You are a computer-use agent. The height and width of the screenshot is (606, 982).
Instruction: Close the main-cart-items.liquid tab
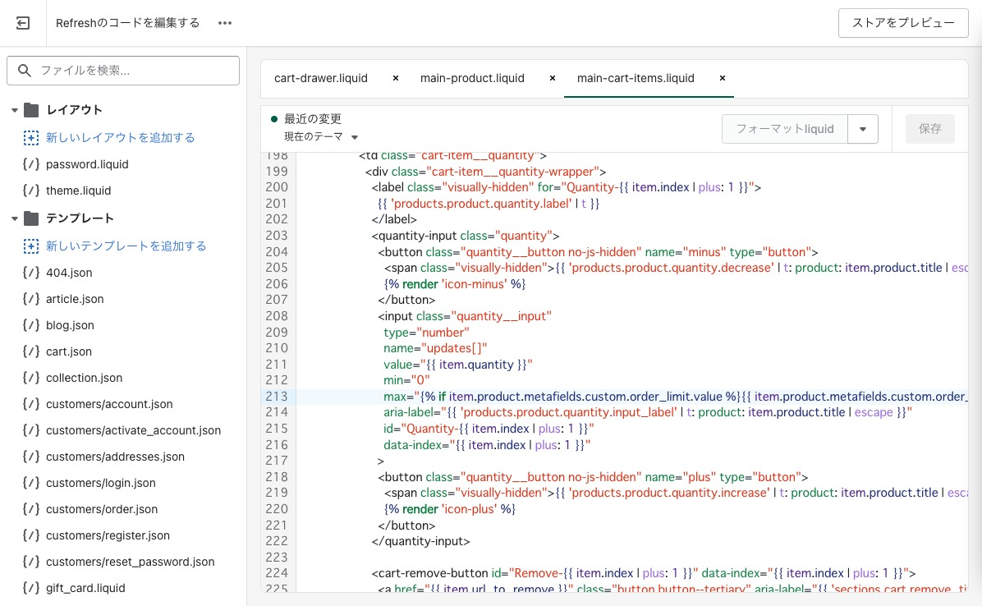pos(723,78)
